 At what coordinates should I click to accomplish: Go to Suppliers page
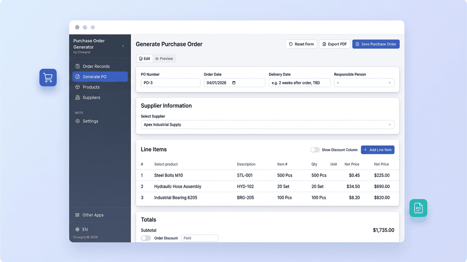[x=100, y=98]
